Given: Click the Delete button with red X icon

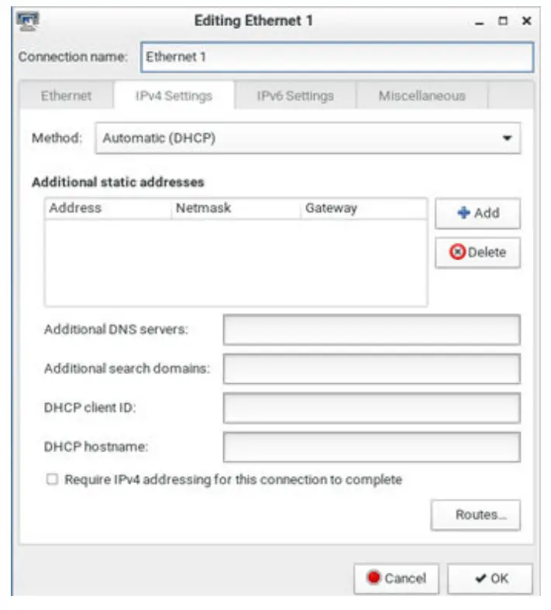Looking at the screenshot, I should tap(477, 252).
